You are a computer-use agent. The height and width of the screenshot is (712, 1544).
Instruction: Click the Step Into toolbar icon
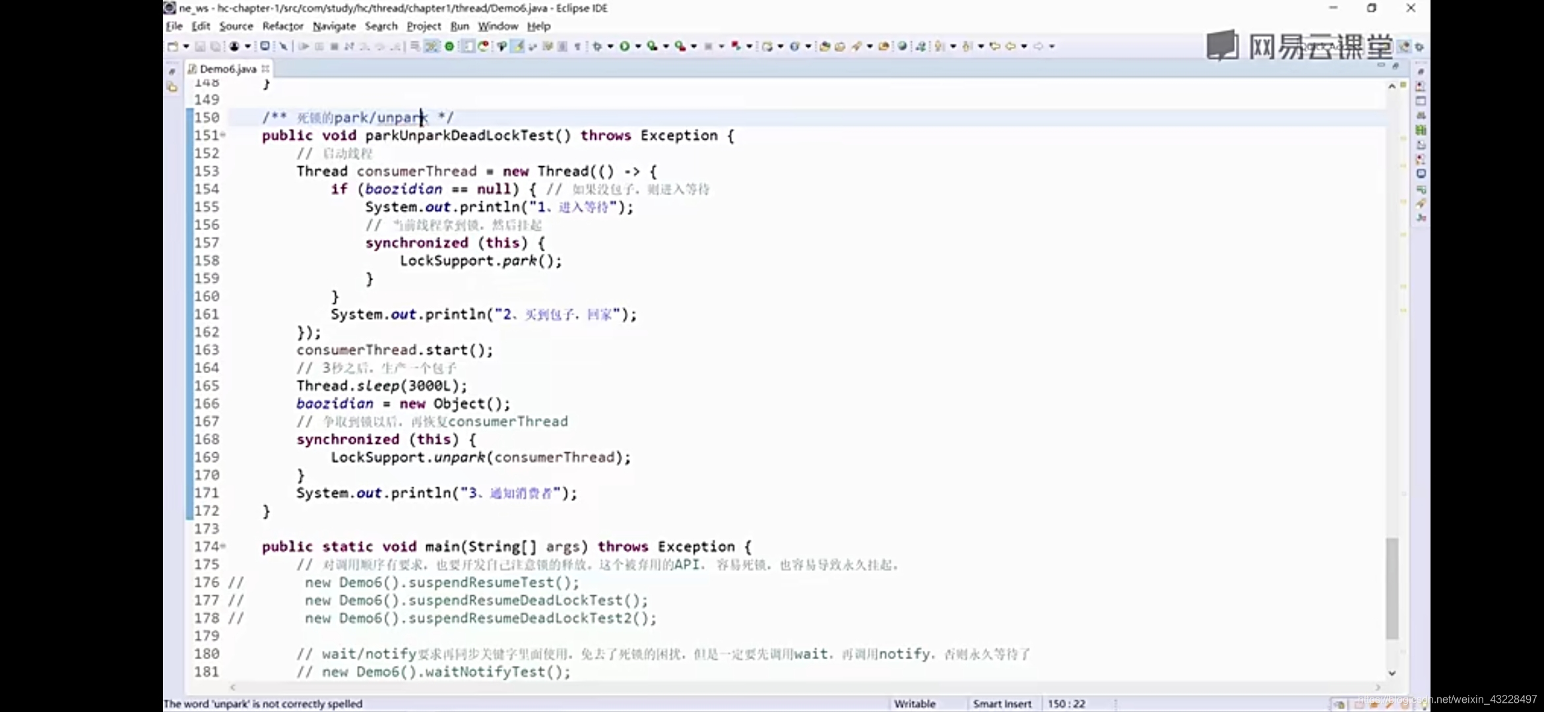[364, 46]
